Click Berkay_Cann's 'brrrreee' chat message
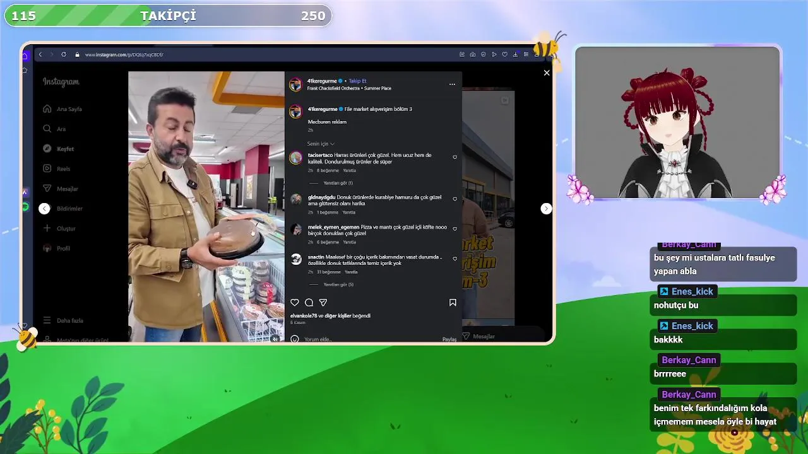808x454 pixels. click(723, 374)
